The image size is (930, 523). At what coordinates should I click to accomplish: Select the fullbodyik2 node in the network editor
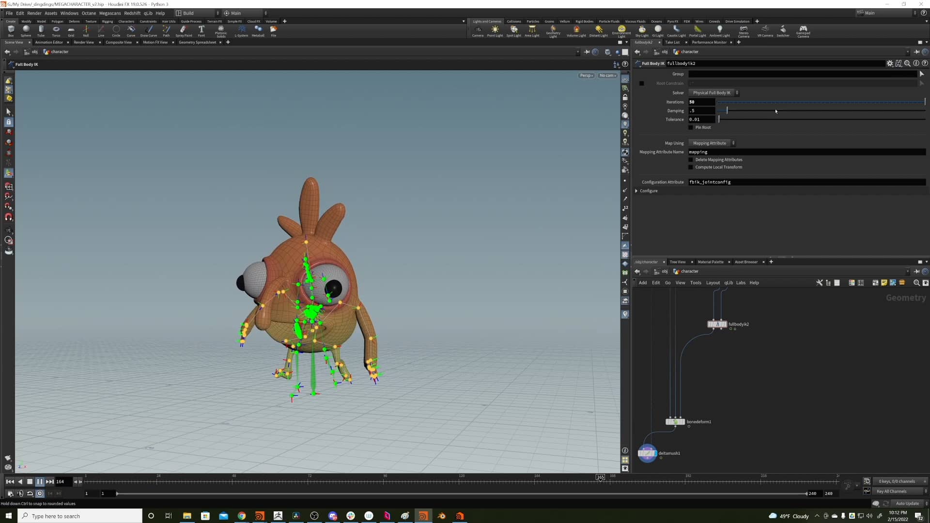(717, 324)
